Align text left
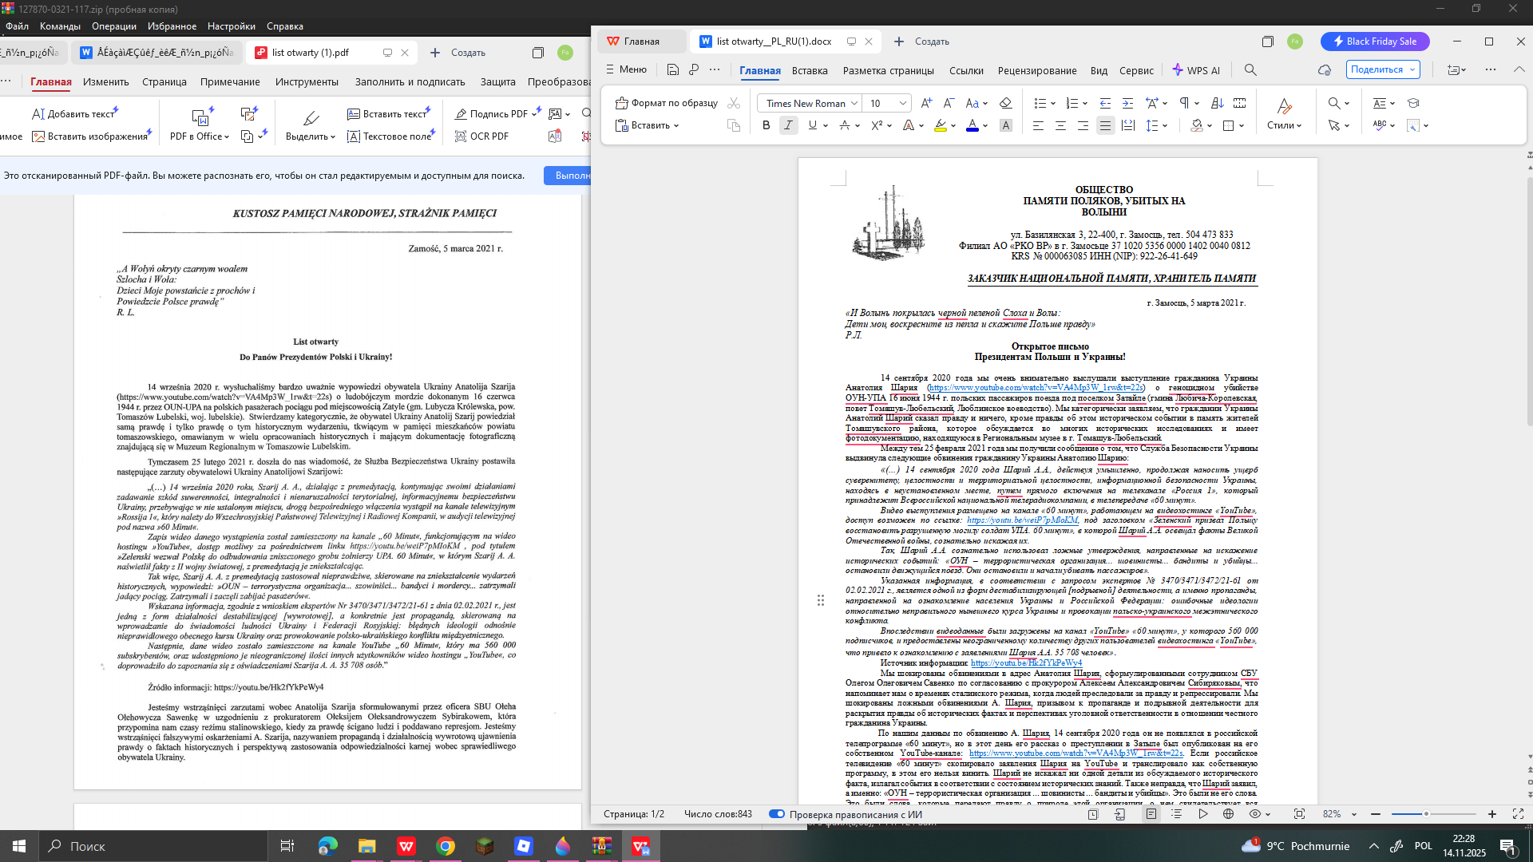Viewport: 1533px width, 862px height. (x=1038, y=125)
